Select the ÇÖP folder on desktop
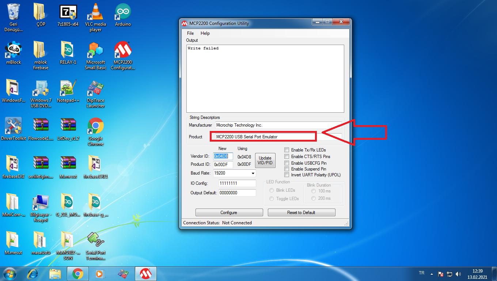The image size is (497, 281). coord(41,15)
